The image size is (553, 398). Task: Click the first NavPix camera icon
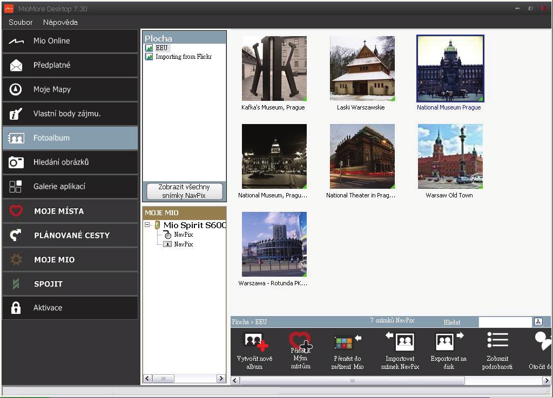168,235
